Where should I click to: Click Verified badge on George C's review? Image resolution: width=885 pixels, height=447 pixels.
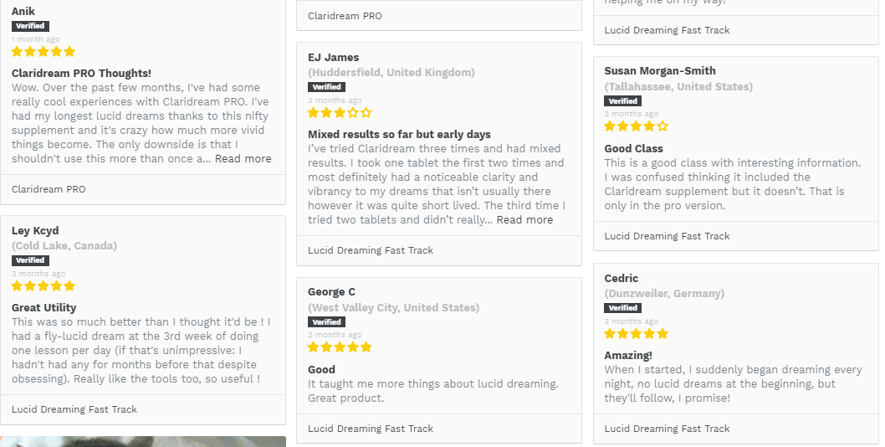coord(326,321)
